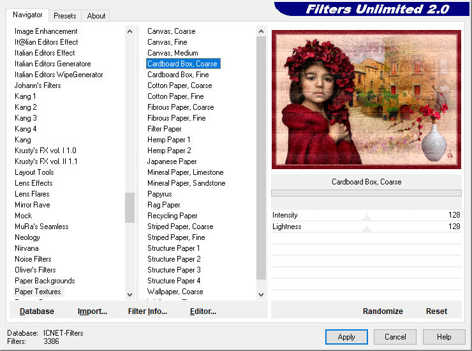Viewport: 472px width, 351px height.
Task: Select Kang 3 category
Action: point(26,118)
